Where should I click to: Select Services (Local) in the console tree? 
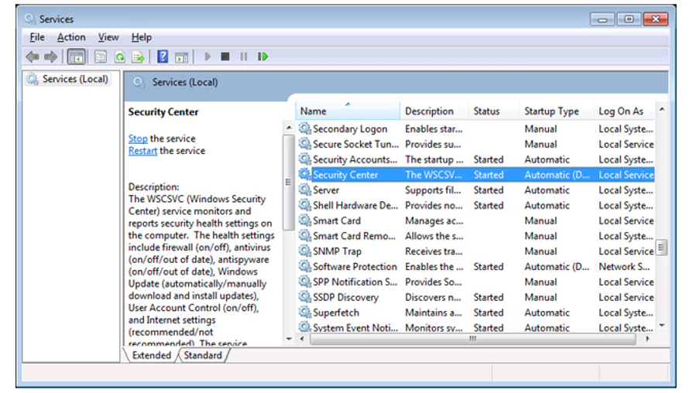tap(74, 79)
